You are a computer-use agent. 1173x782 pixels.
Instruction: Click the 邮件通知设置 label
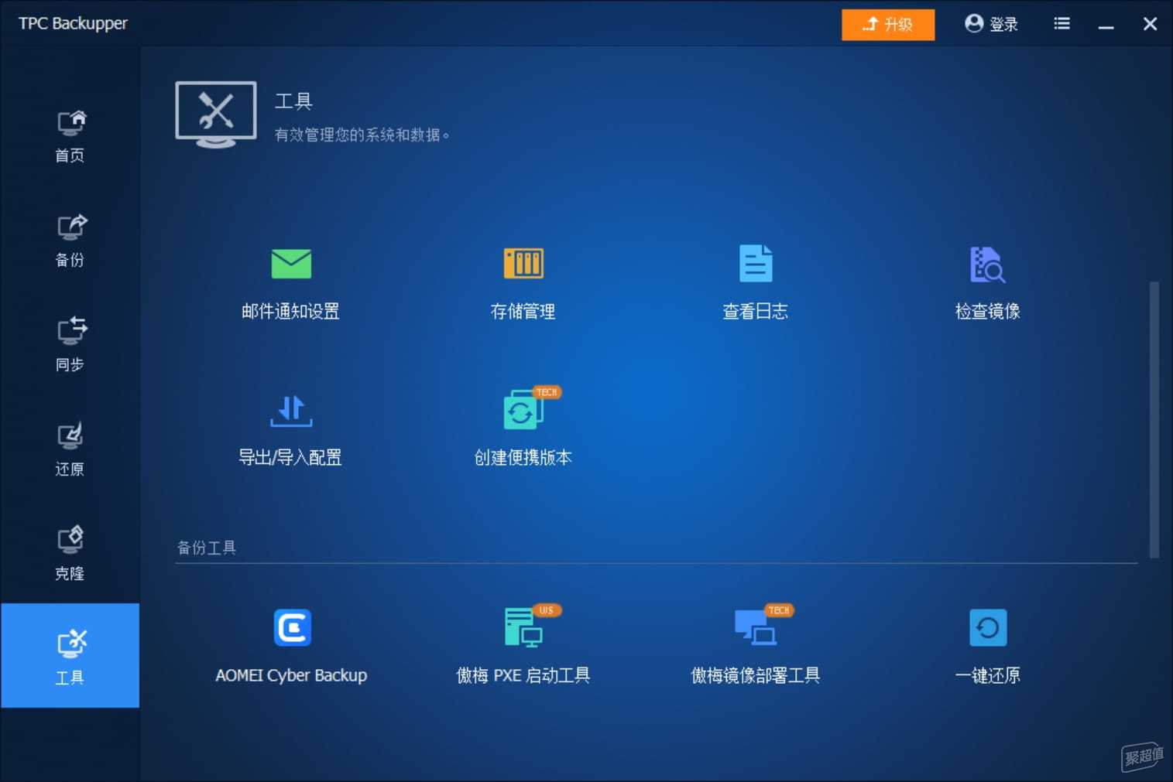pyautogui.click(x=290, y=312)
